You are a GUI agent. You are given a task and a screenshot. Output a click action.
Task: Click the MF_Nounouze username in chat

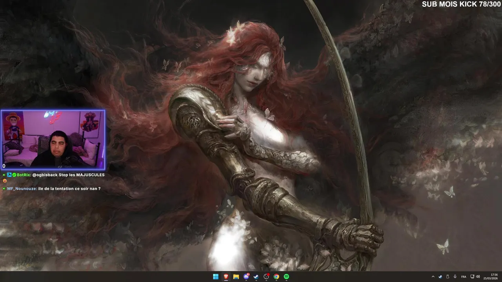click(22, 188)
